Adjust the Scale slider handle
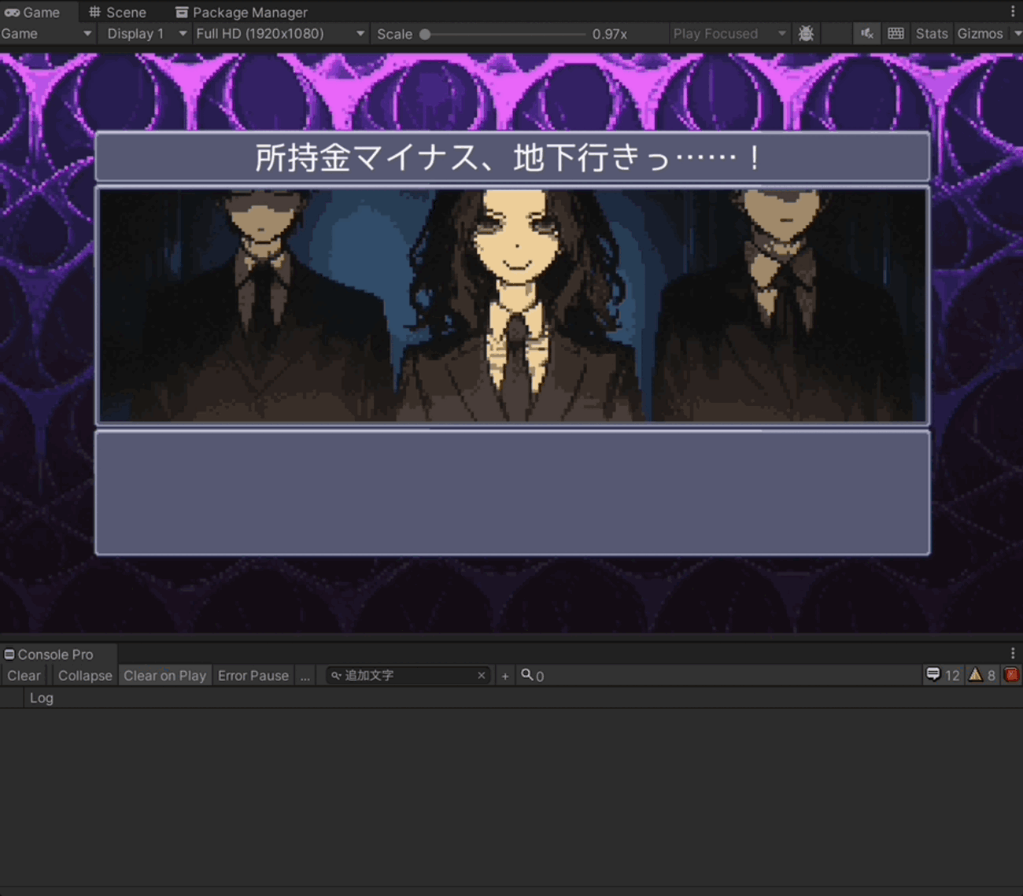 [425, 34]
